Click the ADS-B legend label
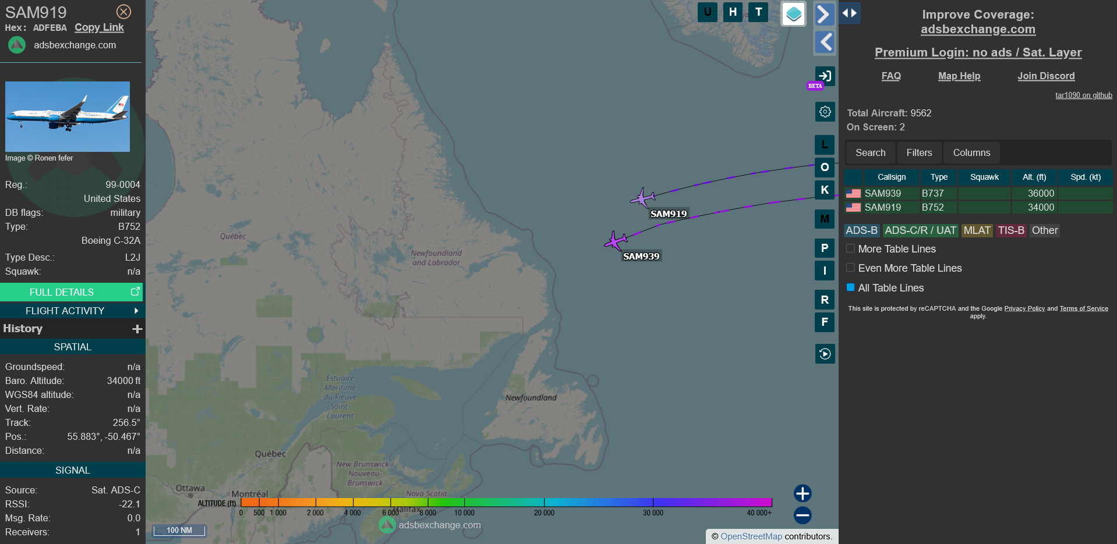The height and width of the screenshot is (544, 1117). point(861,230)
